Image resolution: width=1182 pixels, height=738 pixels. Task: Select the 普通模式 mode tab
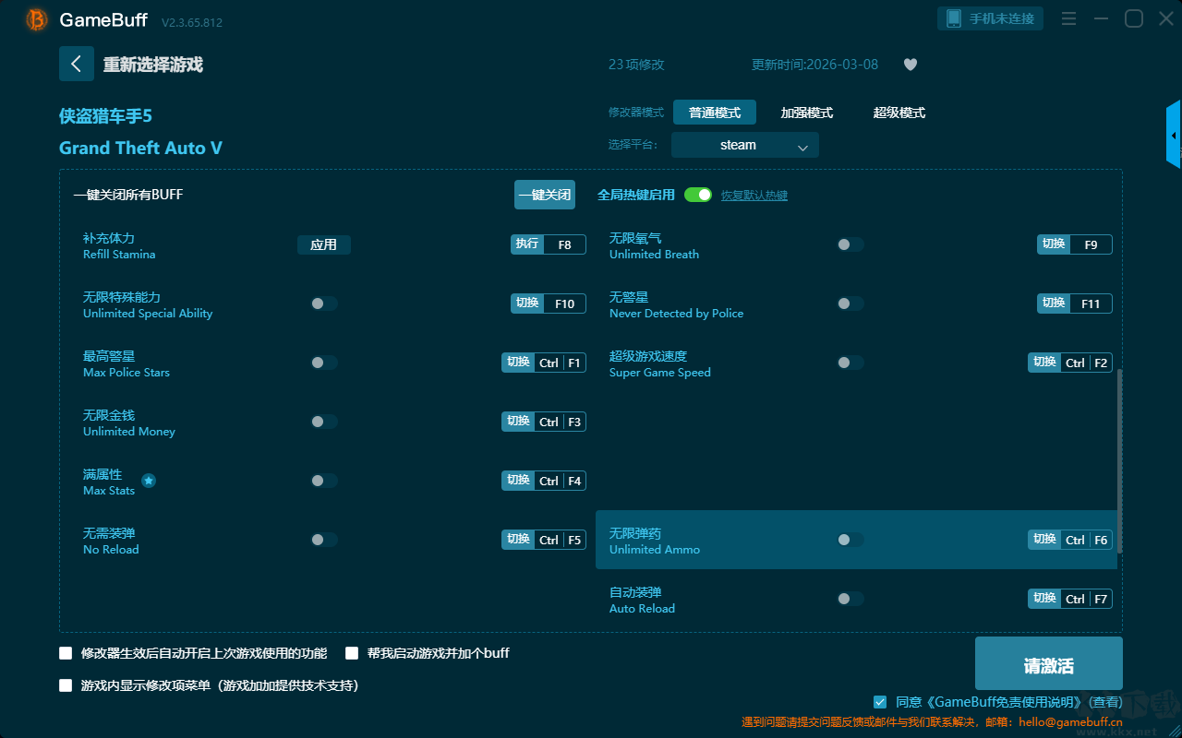coord(715,113)
